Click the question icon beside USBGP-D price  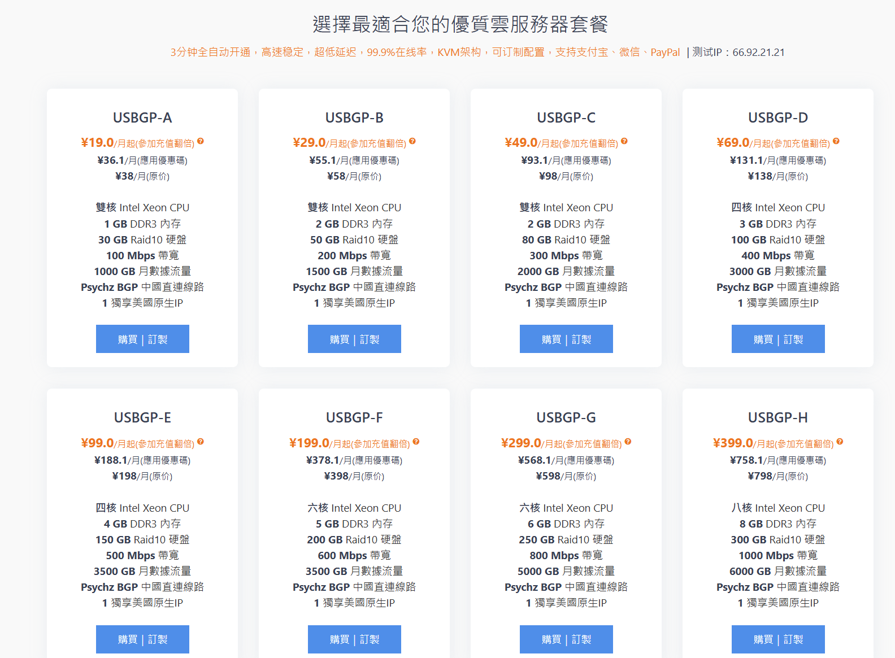836,142
